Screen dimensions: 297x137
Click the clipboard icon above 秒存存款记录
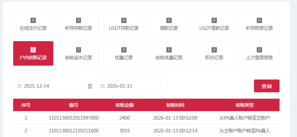point(78,20)
